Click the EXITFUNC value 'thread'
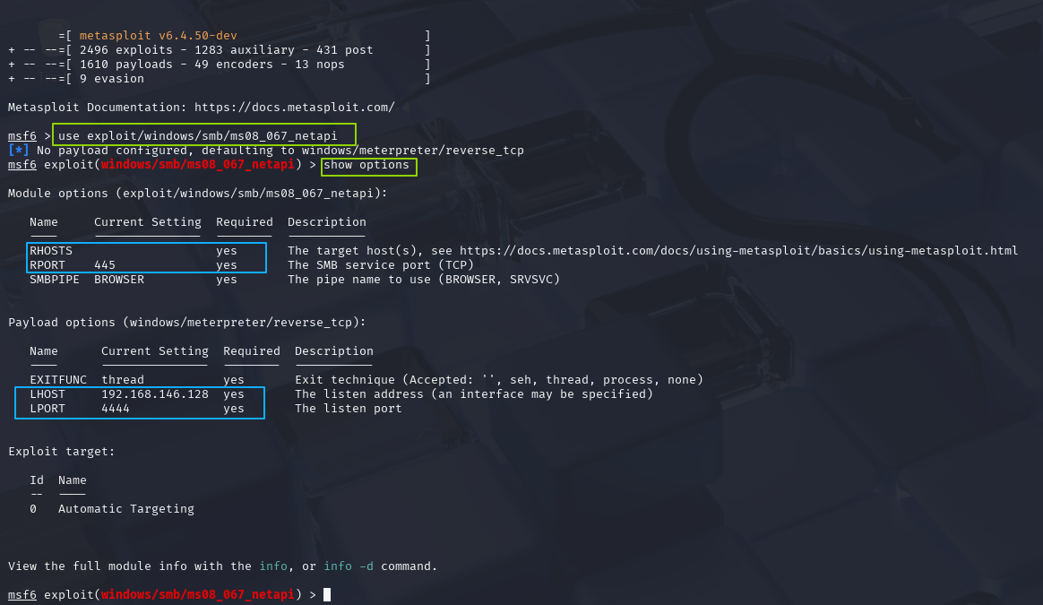Screen dimensions: 1043x605 pos(123,380)
